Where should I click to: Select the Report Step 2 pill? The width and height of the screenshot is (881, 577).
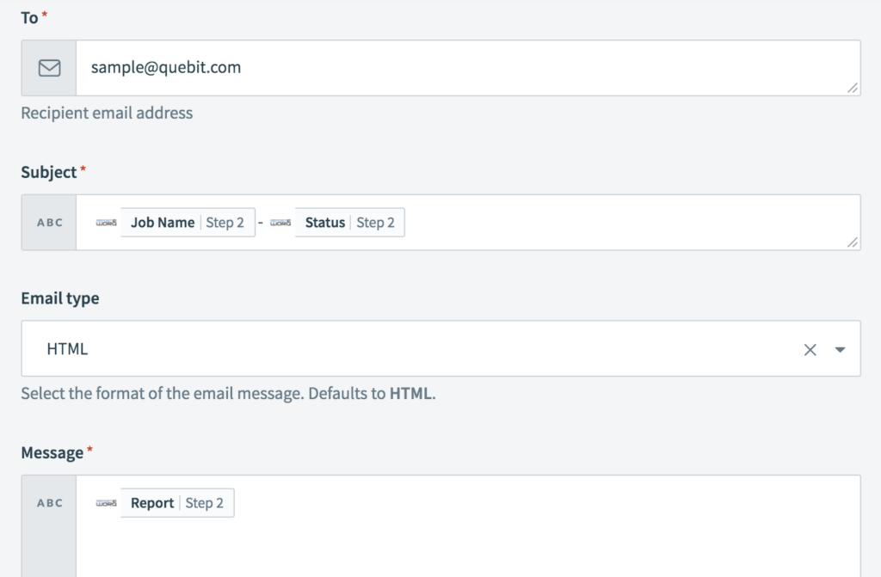coord(177,503)
